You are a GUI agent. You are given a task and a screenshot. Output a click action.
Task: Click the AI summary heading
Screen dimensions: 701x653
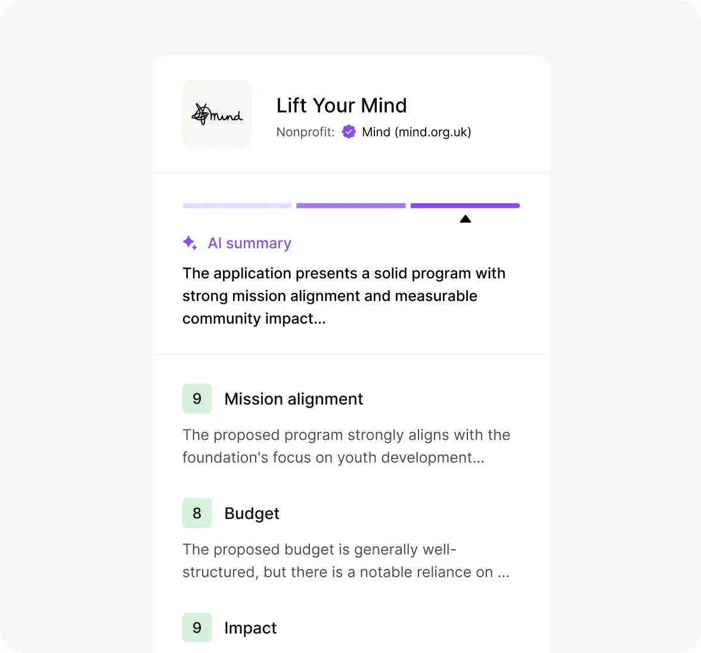click(249, 243)
